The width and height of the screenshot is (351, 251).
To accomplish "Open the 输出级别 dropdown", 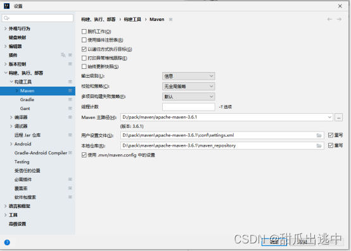I will pos(188,76).
